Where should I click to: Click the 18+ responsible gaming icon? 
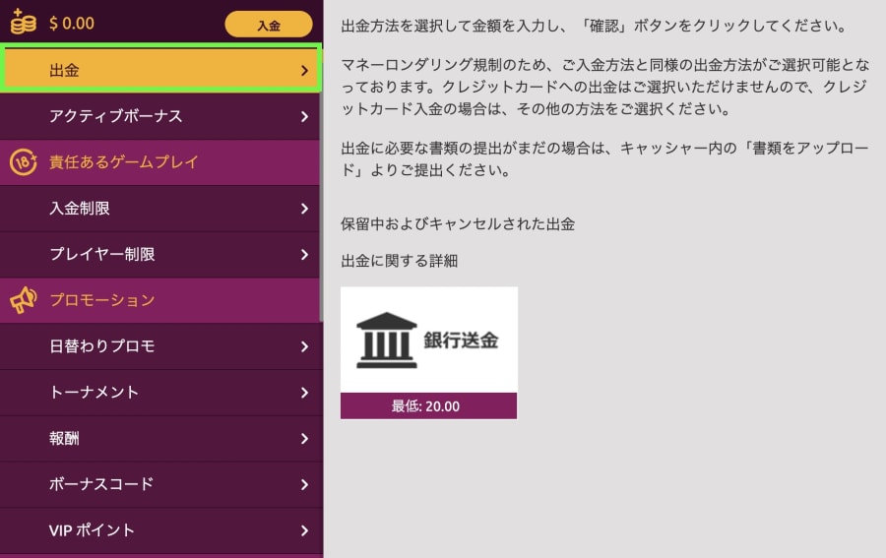pyautogui.click(x=24, y=162)
